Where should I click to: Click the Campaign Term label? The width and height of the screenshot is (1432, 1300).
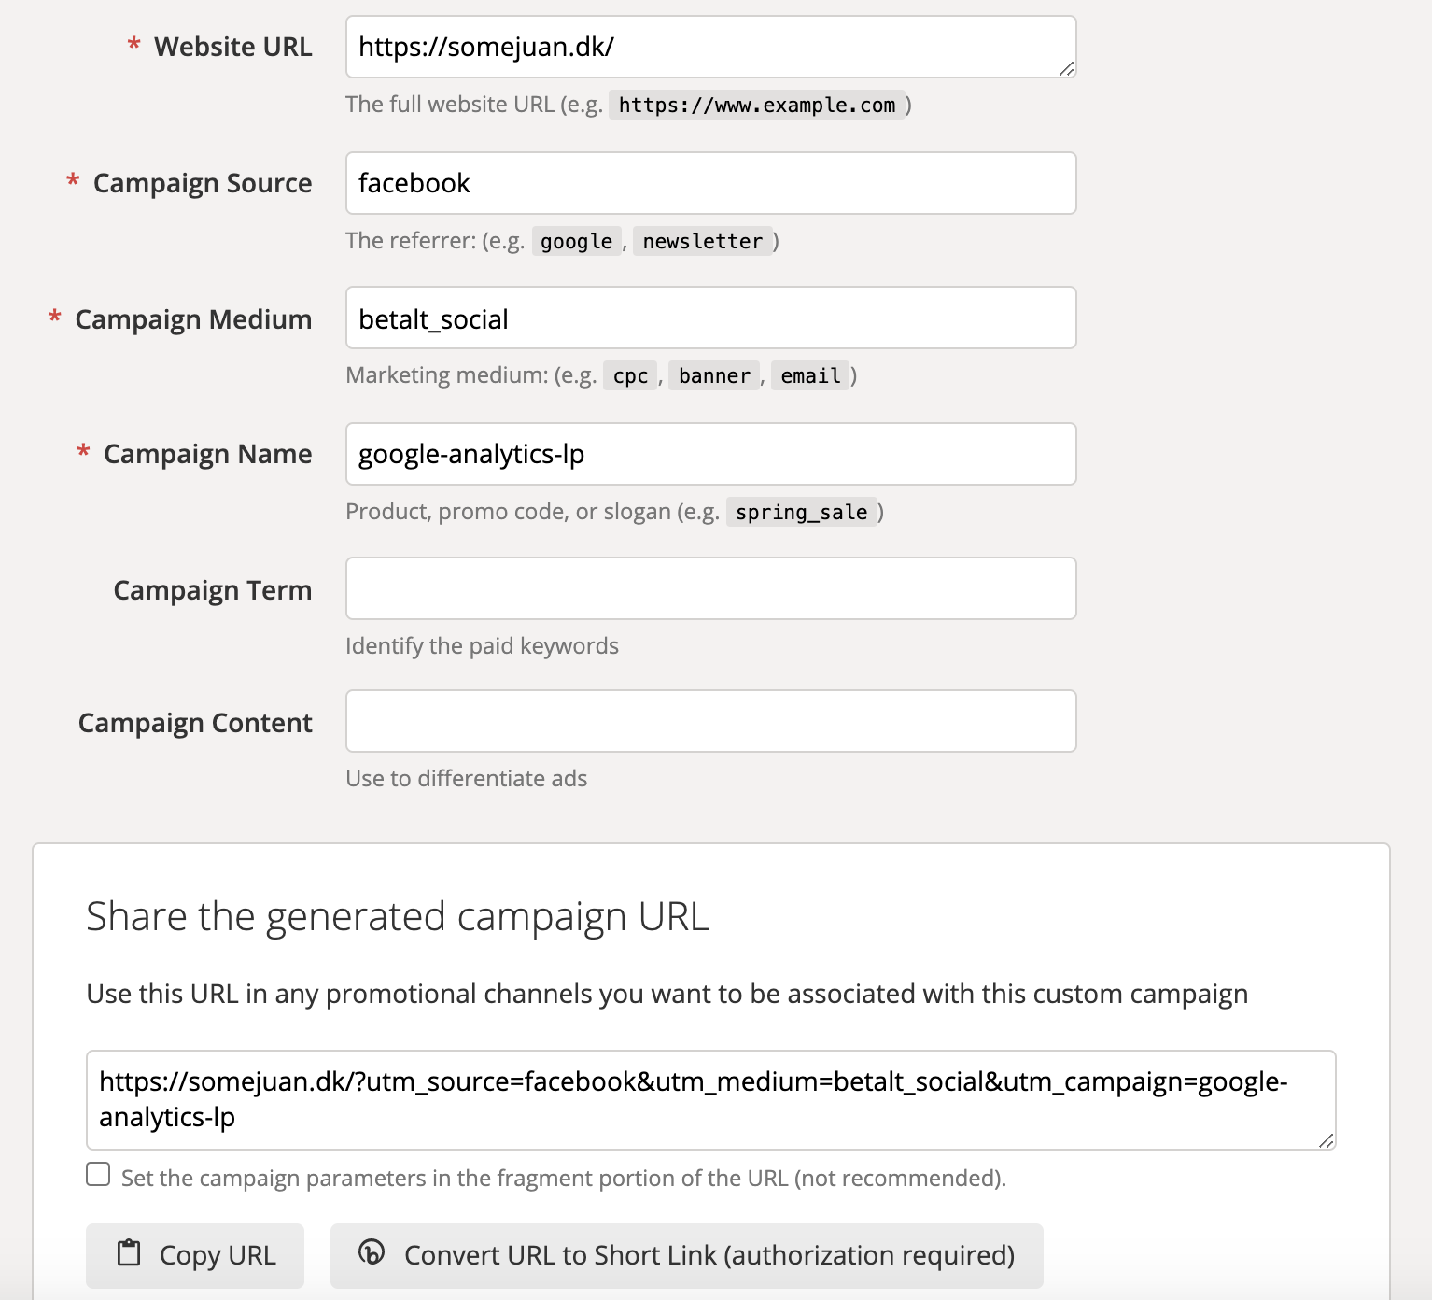[213, 590]
